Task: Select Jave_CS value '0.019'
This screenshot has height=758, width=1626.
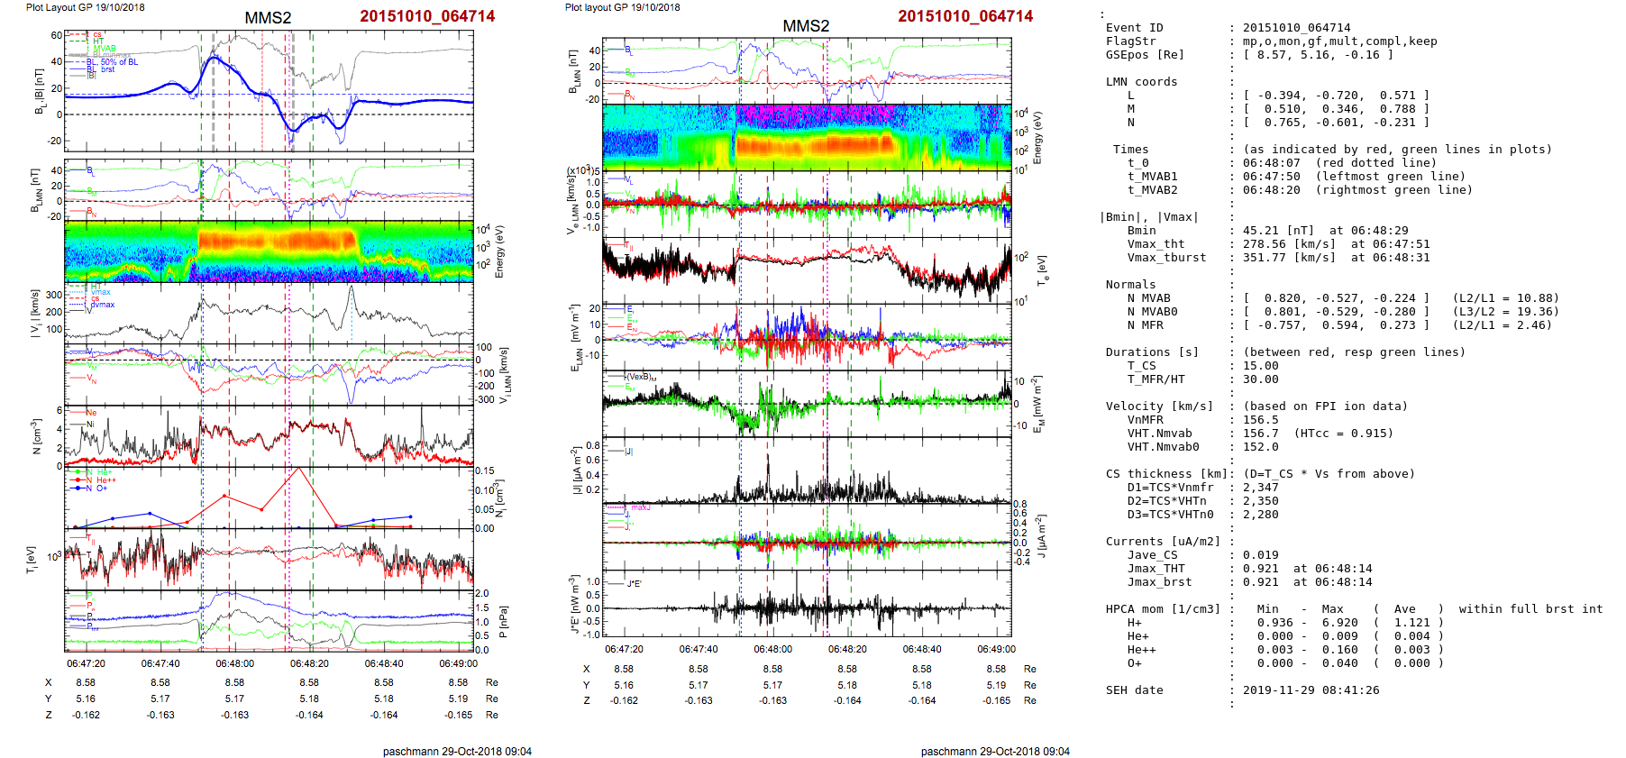Action: point(1260,555)
